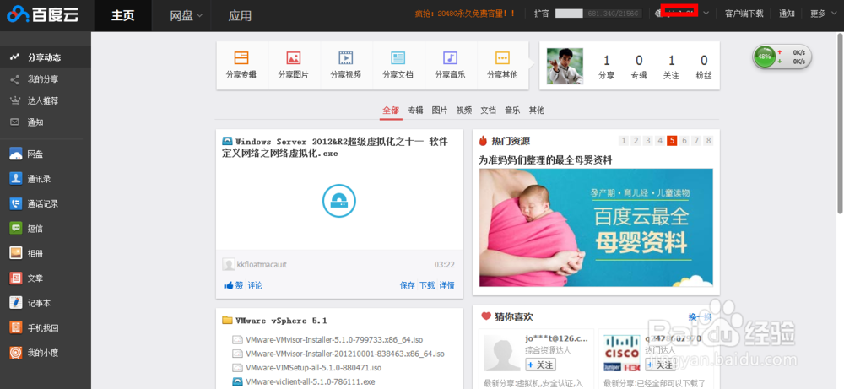Click 为准妈妈们整理的最全母婴资料 headline

(x=545, y=159)
